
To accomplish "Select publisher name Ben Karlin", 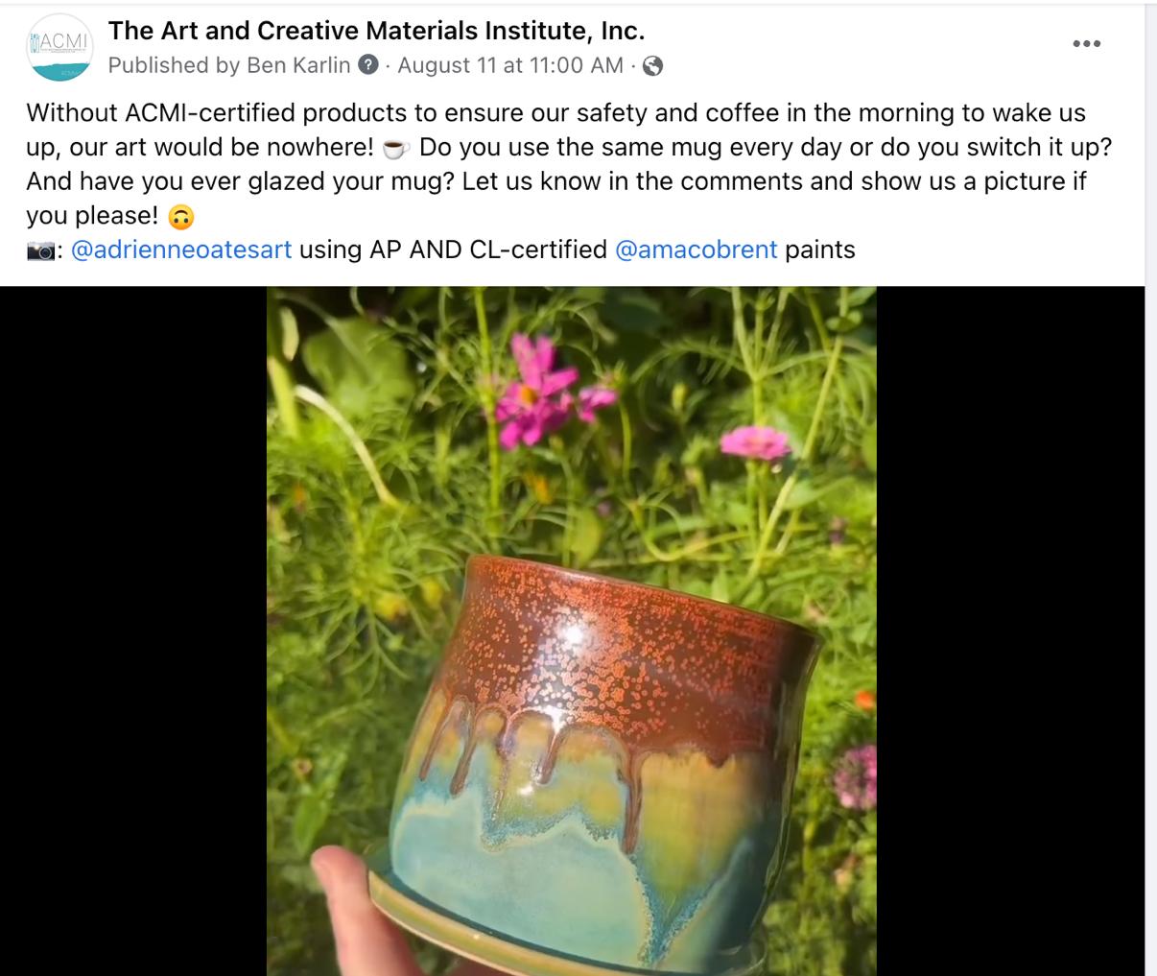I will [299, 65].
